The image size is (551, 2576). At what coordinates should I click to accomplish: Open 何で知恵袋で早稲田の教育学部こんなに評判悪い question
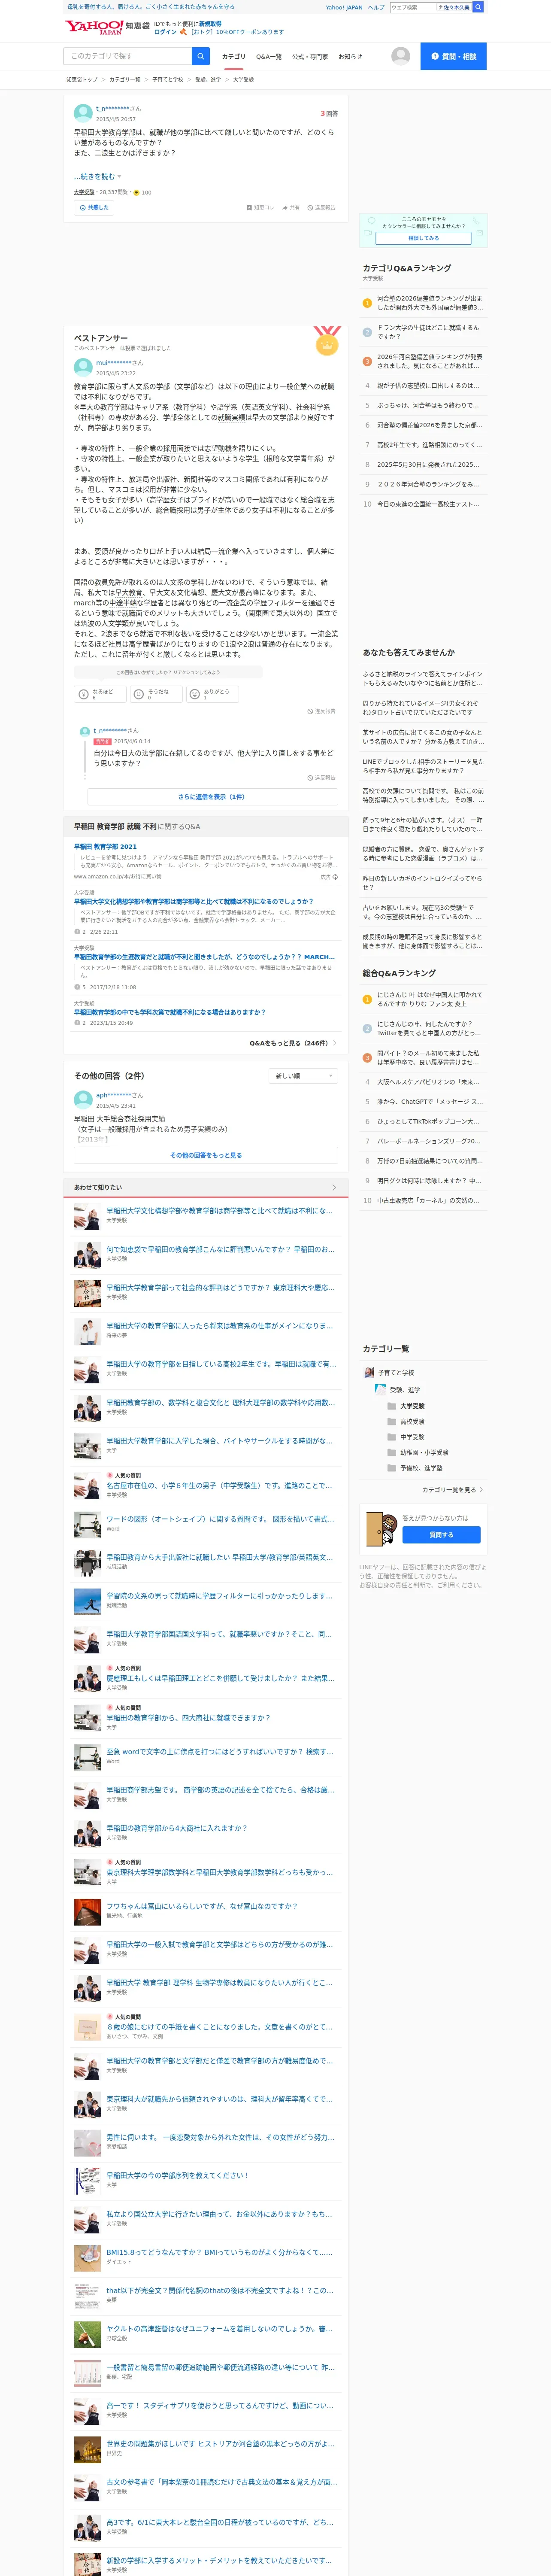pyautogui.click(x=220, y=1249)
